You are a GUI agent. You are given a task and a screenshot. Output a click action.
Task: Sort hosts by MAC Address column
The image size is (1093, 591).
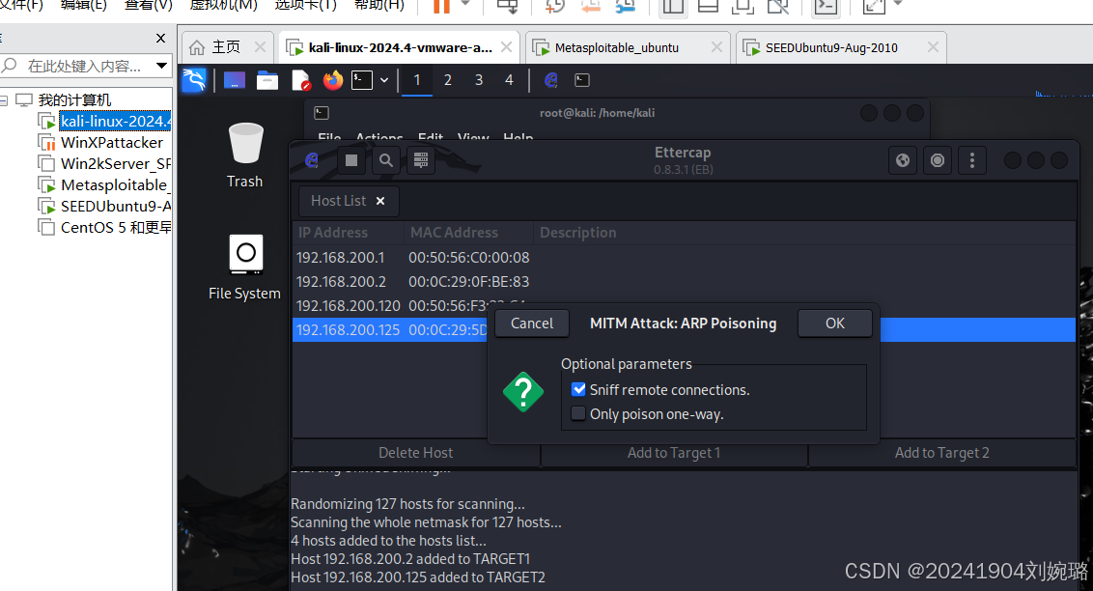pos(468,233)
